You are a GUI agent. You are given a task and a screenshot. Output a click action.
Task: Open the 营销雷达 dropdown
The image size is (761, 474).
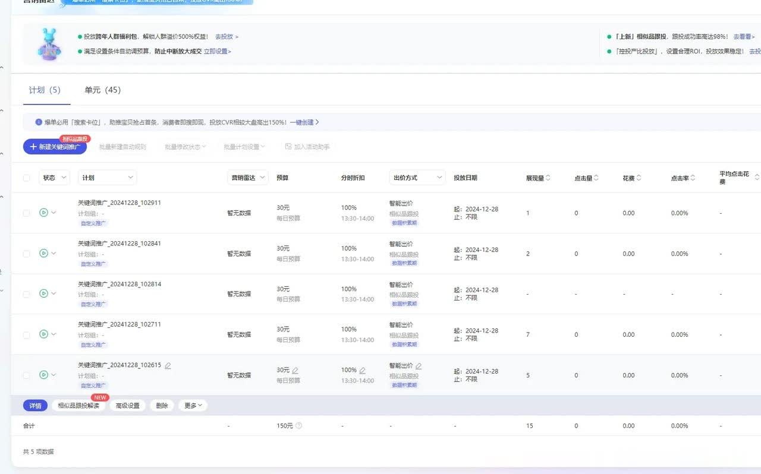click(x=247, y=178)
